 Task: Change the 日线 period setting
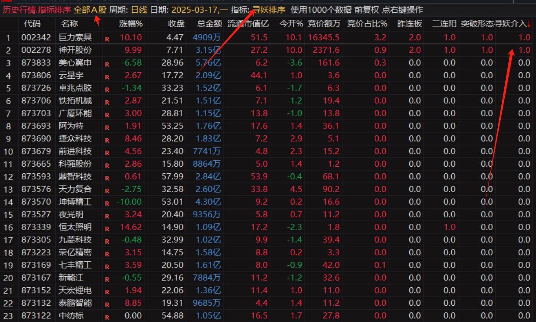tap(139, 10)
